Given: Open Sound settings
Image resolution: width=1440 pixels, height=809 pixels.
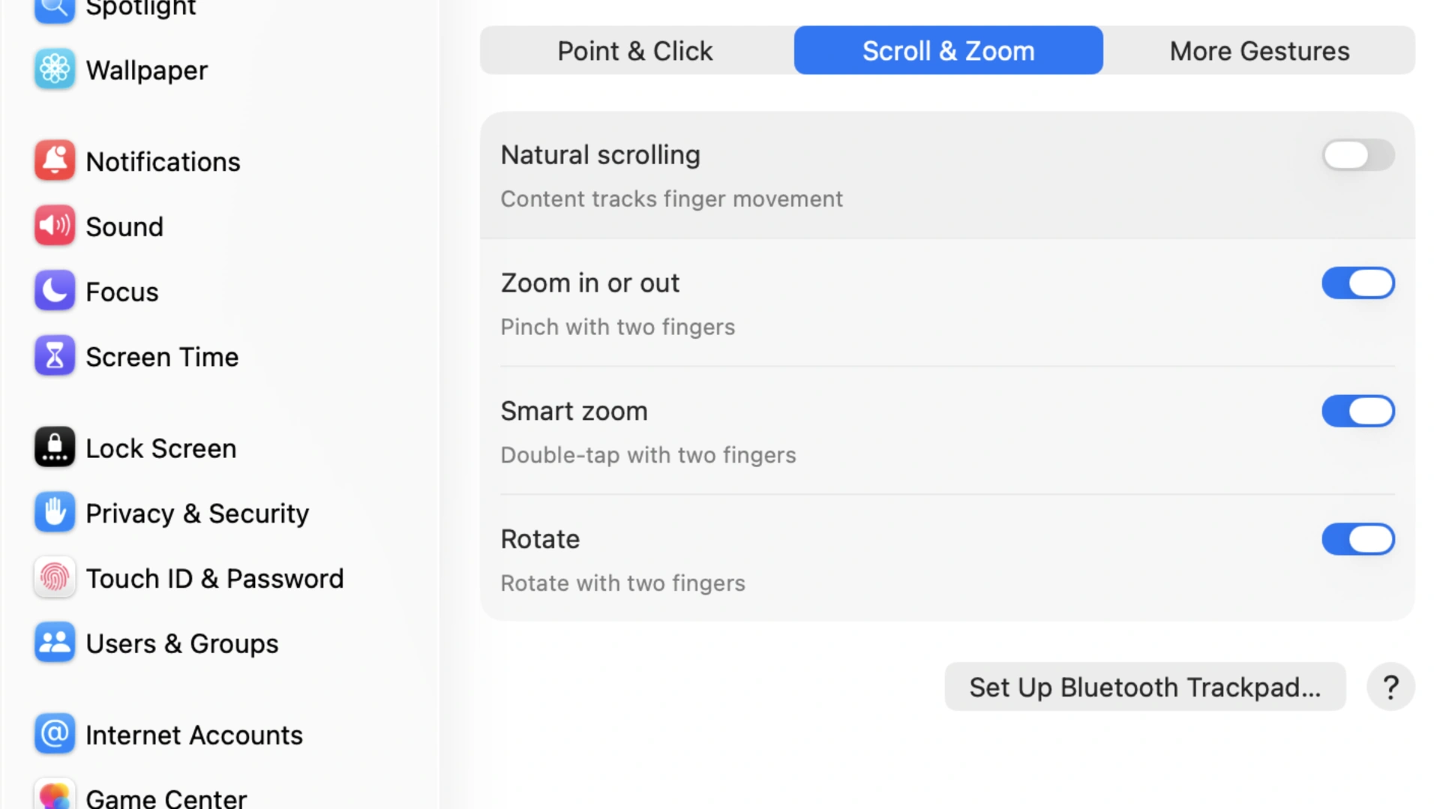Looking at the screenshot, I should pyautogui.click(x=124, y=226).
